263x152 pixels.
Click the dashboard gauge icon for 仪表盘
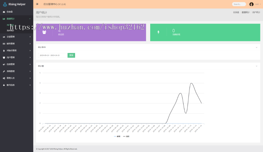pos(4,12)
